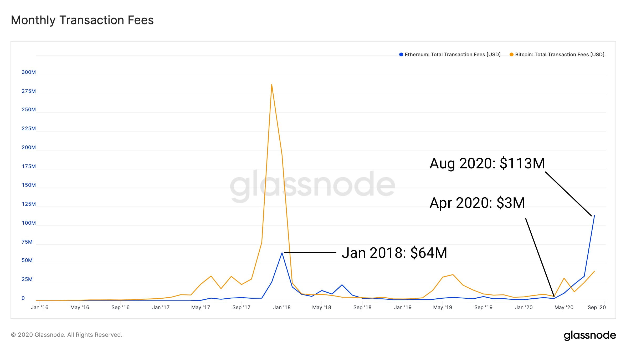Click the Ethereum Aug 2020 line endpoint
626x351 pixels.
pyautogui.click(x=594, y=215)
